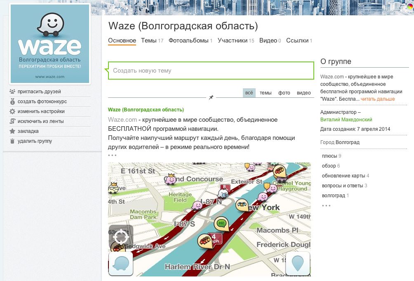Show more tags via ellipsis under волгоград
This screenshot has width=414, height=281.
click(326, 205)
